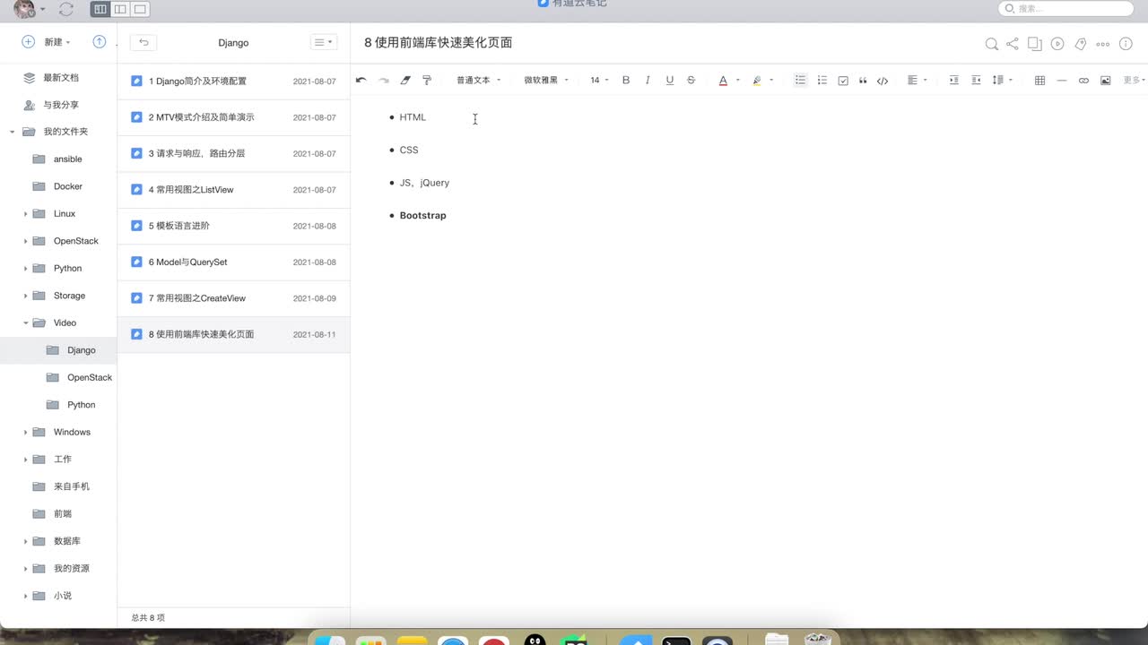The image size is (1148, 645).
Task: Undo the last edit in the note toolbar
Action: 361,81
